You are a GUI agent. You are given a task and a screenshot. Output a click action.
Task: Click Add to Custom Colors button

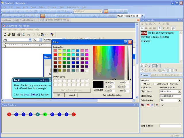[112, 95]
